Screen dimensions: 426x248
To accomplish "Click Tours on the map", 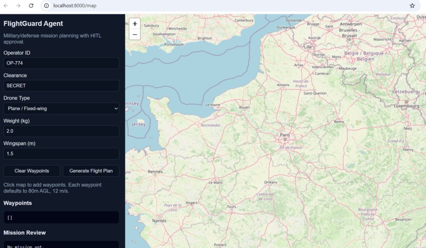I will [x=231, y=206].
